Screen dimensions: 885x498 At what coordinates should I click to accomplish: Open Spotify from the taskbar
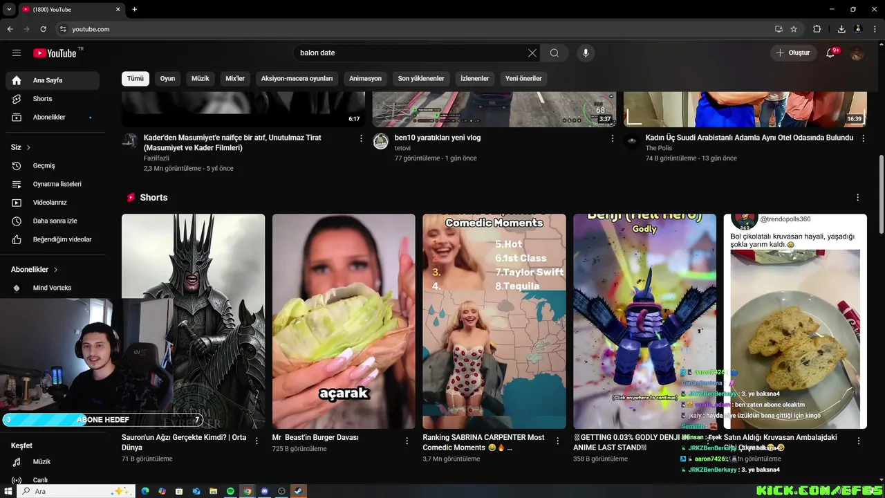click(230, 491)
